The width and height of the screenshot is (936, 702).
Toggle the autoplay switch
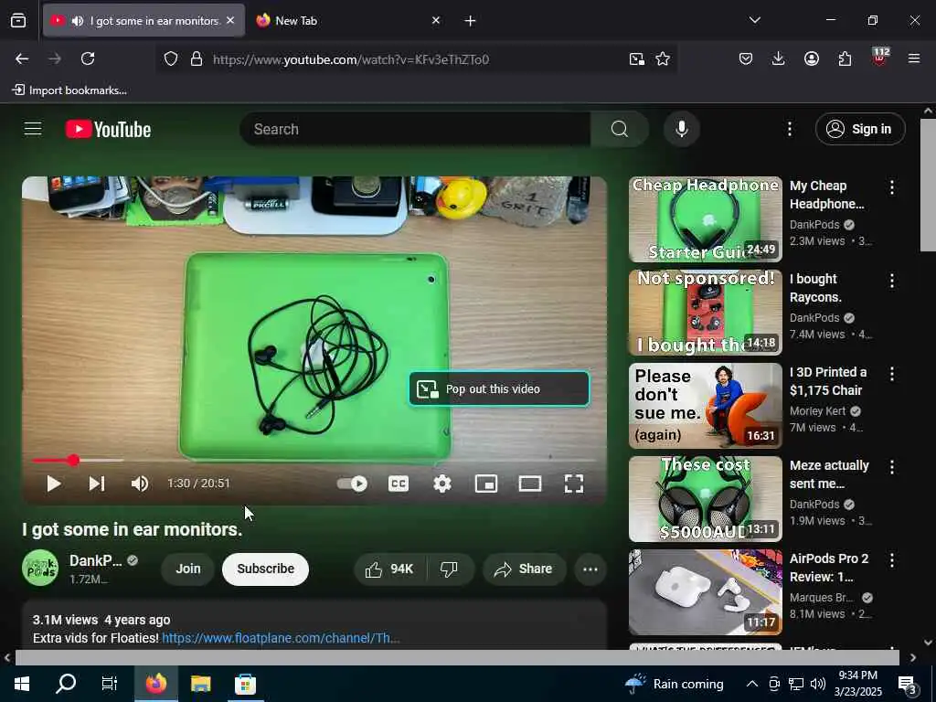point(352,484)
